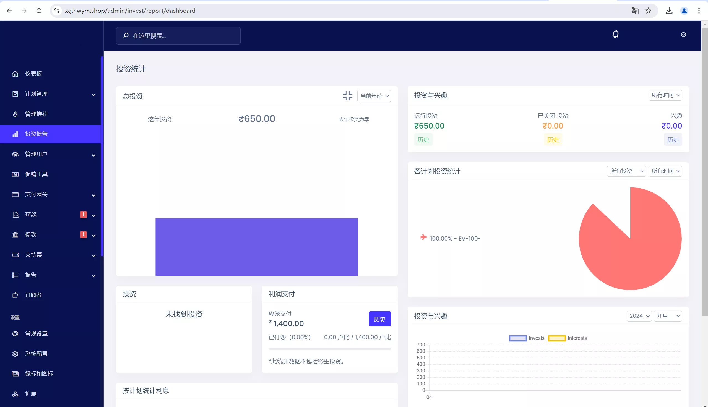Screen dimensions: 708x407
Task: Click the circled chevron icon in header
Action: (683, 35)
